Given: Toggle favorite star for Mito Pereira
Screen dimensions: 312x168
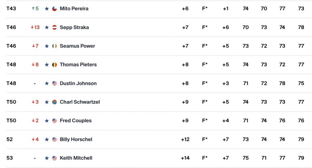Looking at the screenshot, I should pyautogui.click(x=47, y=9).
